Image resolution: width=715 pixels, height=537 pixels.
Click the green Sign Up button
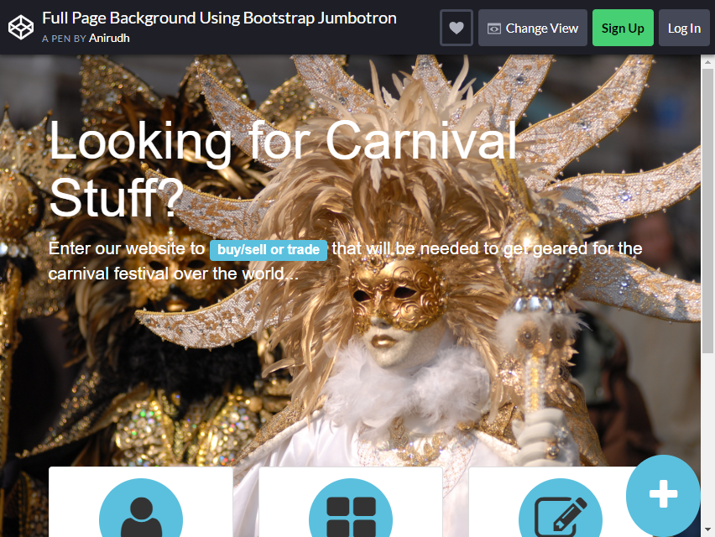623,28
